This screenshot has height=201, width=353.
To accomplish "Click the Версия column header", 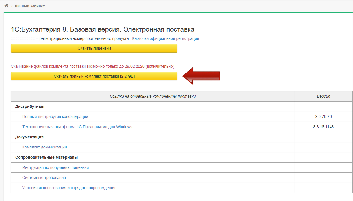I will pyautogui.click(x=323, y=96).
